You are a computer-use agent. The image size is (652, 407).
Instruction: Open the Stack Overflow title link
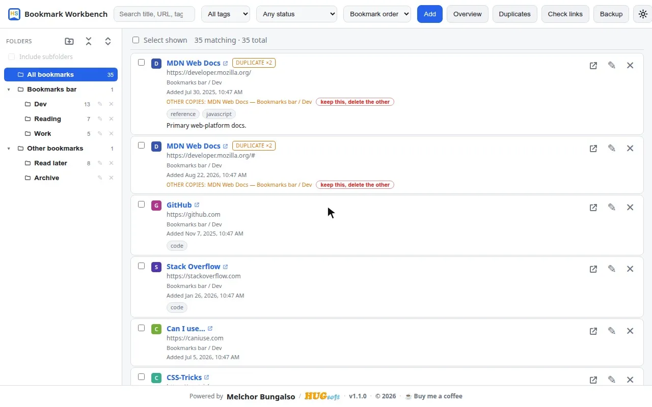tap(194, 267)
